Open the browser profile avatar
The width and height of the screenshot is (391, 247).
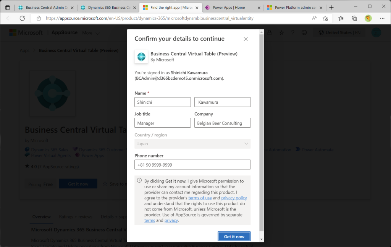coord(368,18)
